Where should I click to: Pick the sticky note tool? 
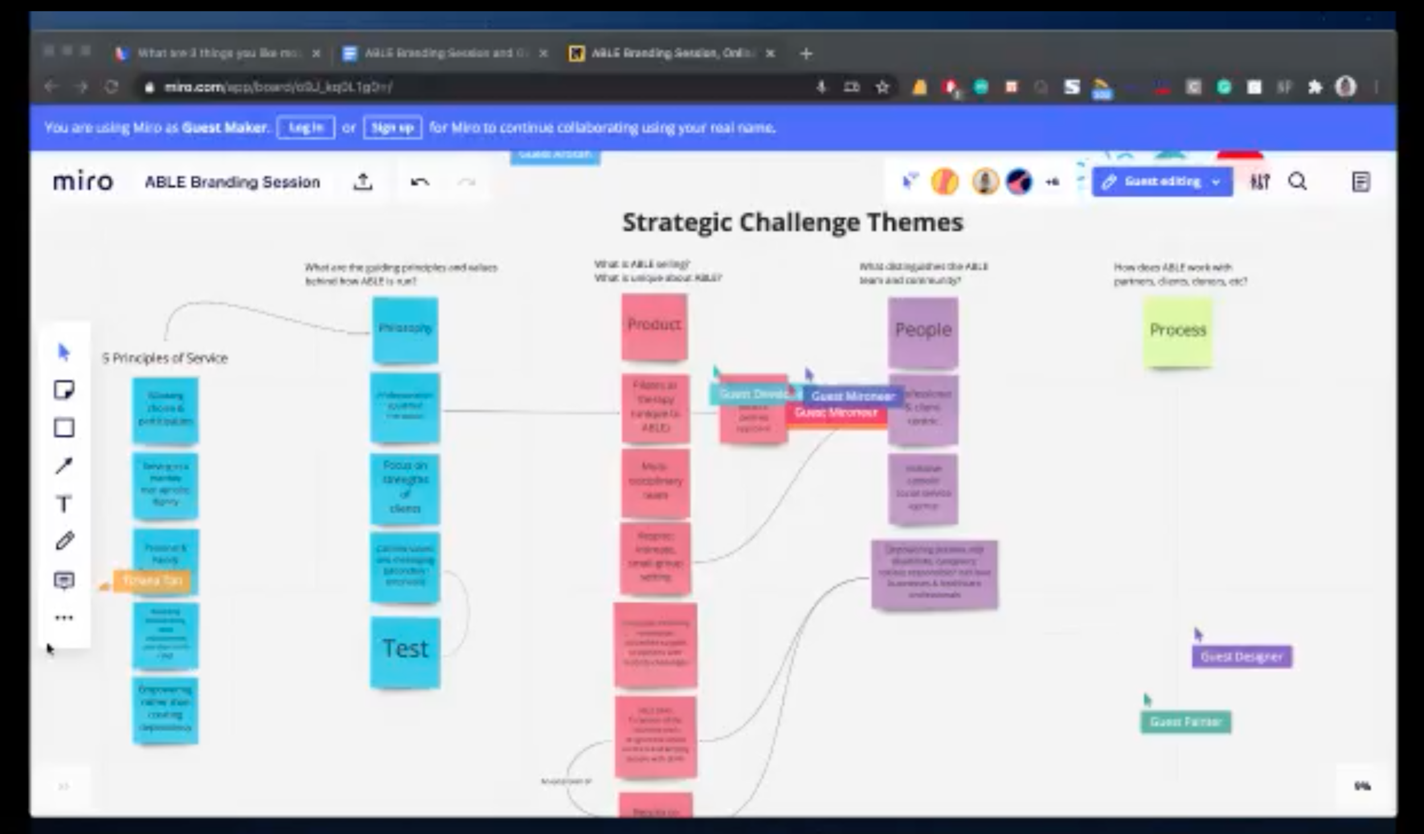[x=64, y=390]
